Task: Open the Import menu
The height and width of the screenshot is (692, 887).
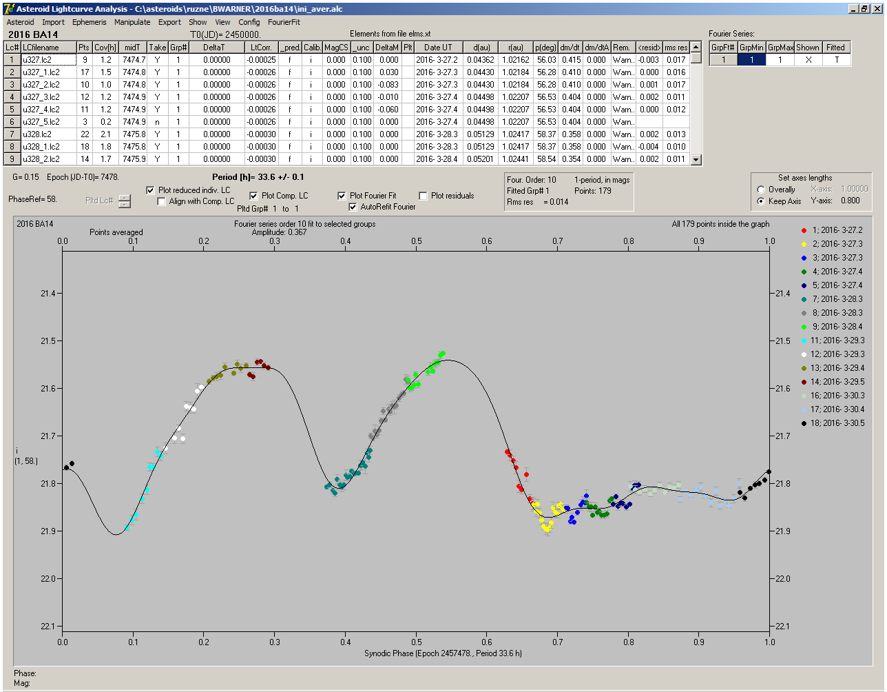Action: coord(53,22)
